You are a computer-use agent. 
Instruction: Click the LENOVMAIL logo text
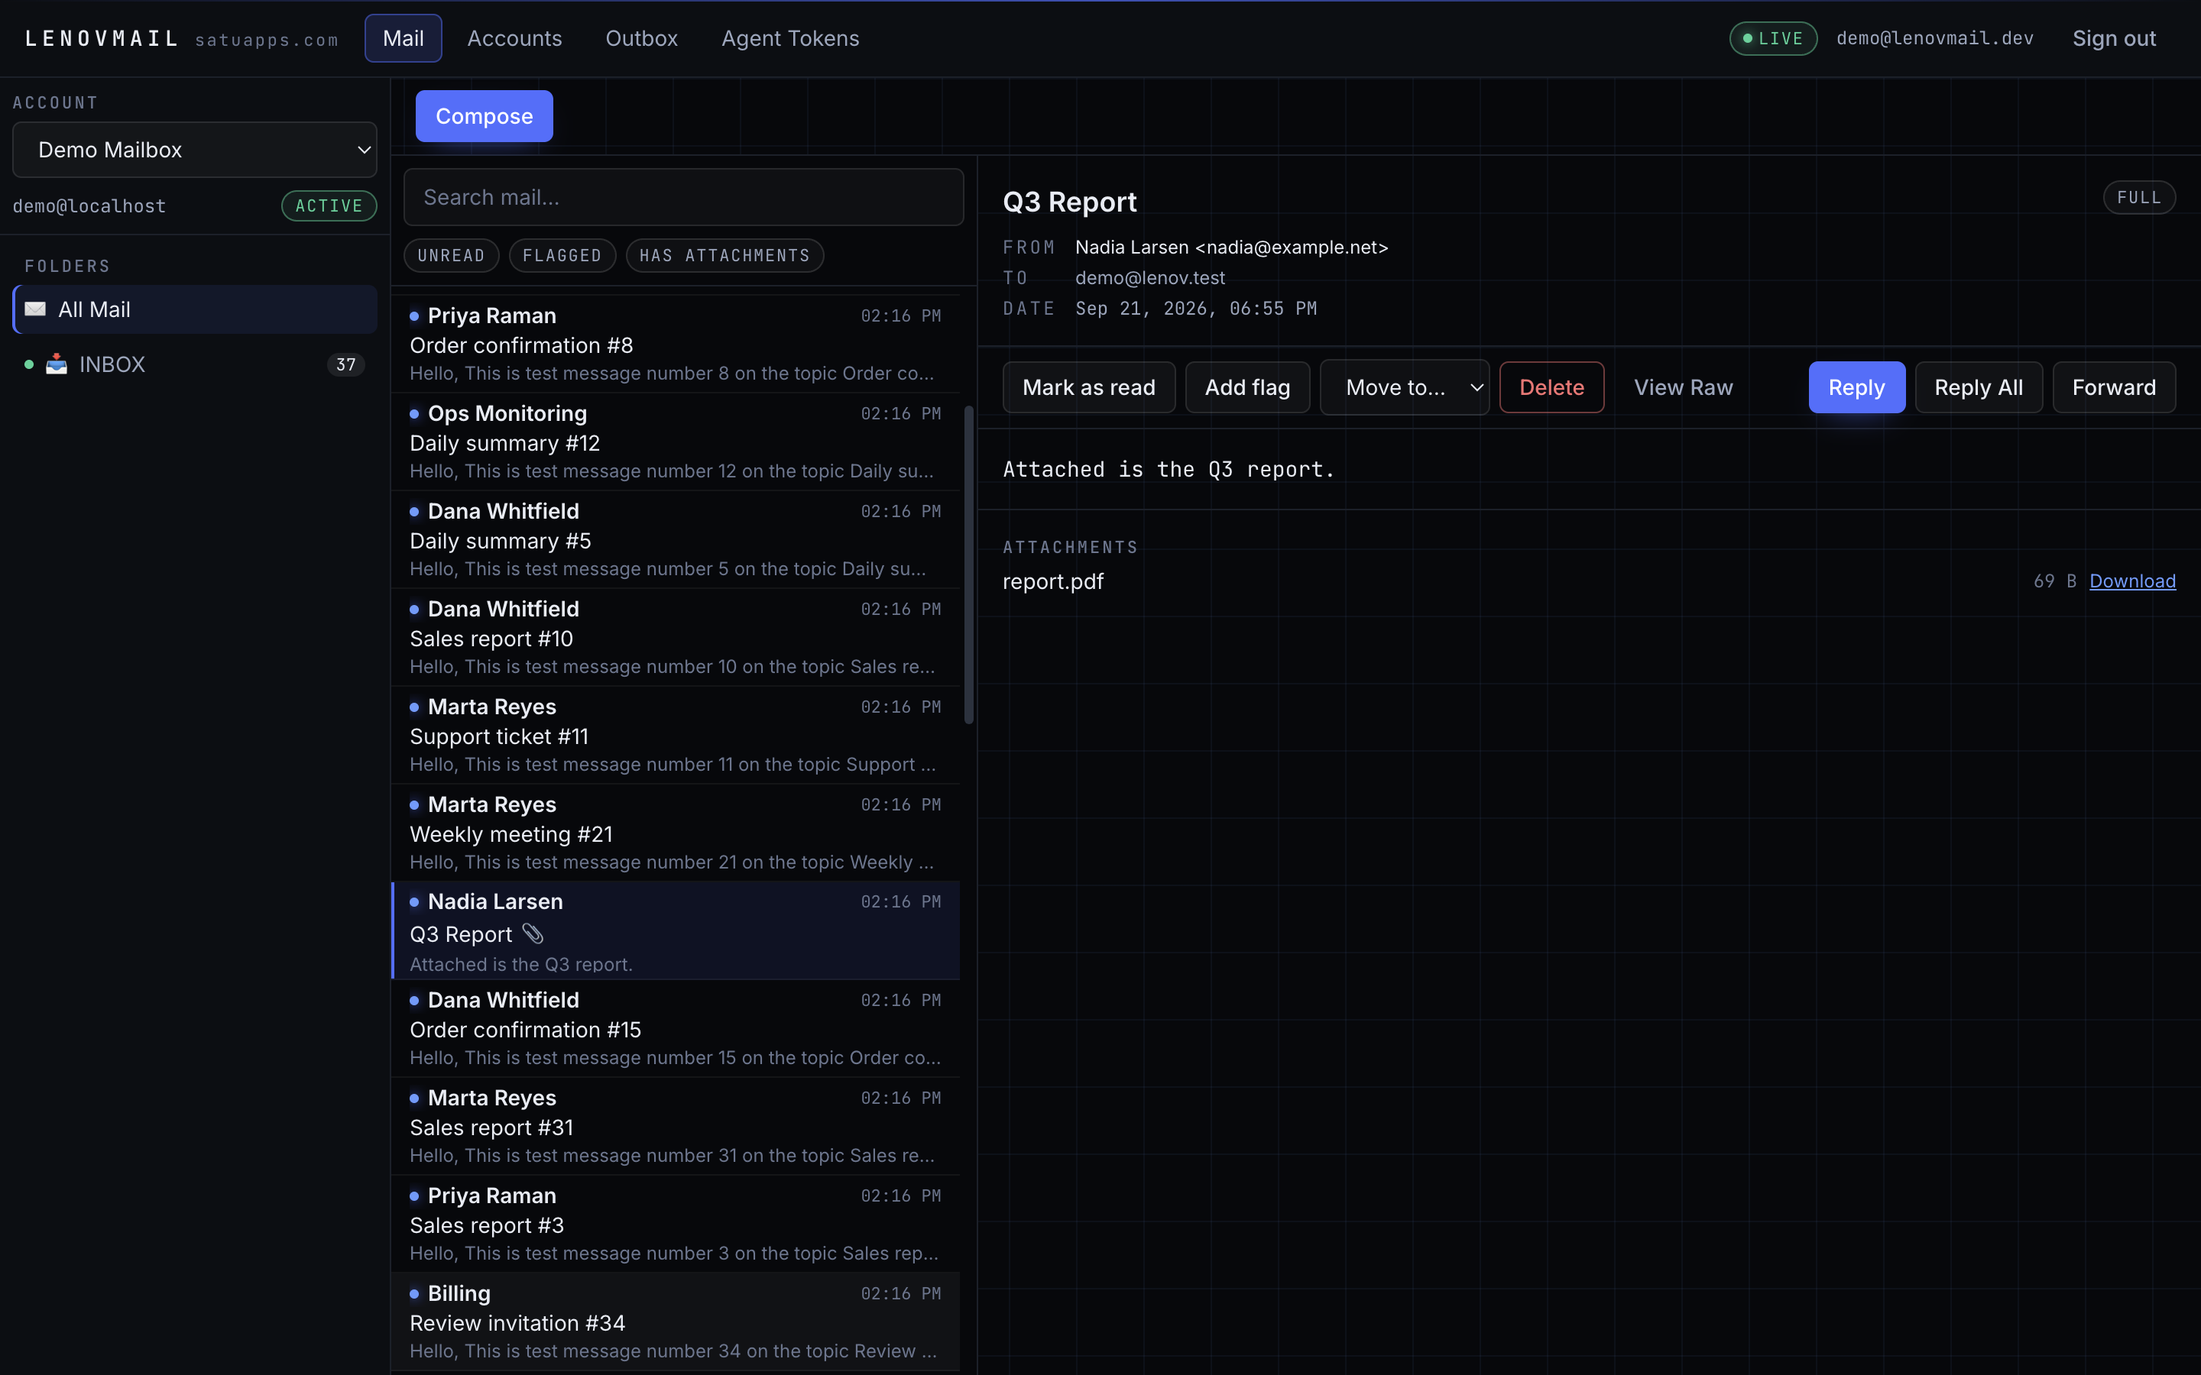(101, 38)
